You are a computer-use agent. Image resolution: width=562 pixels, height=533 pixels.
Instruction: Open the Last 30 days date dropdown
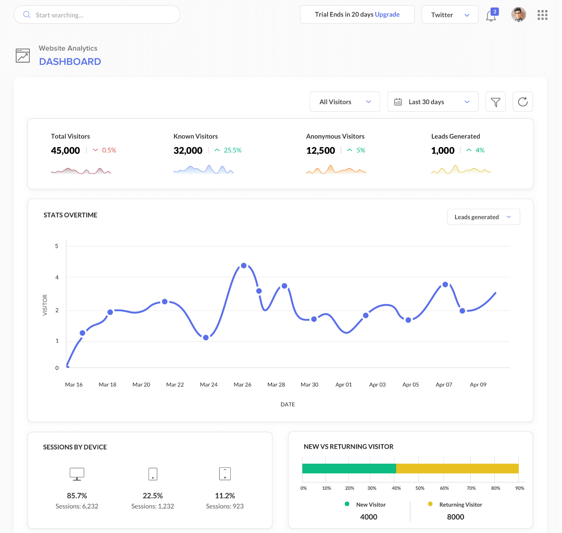433,102
